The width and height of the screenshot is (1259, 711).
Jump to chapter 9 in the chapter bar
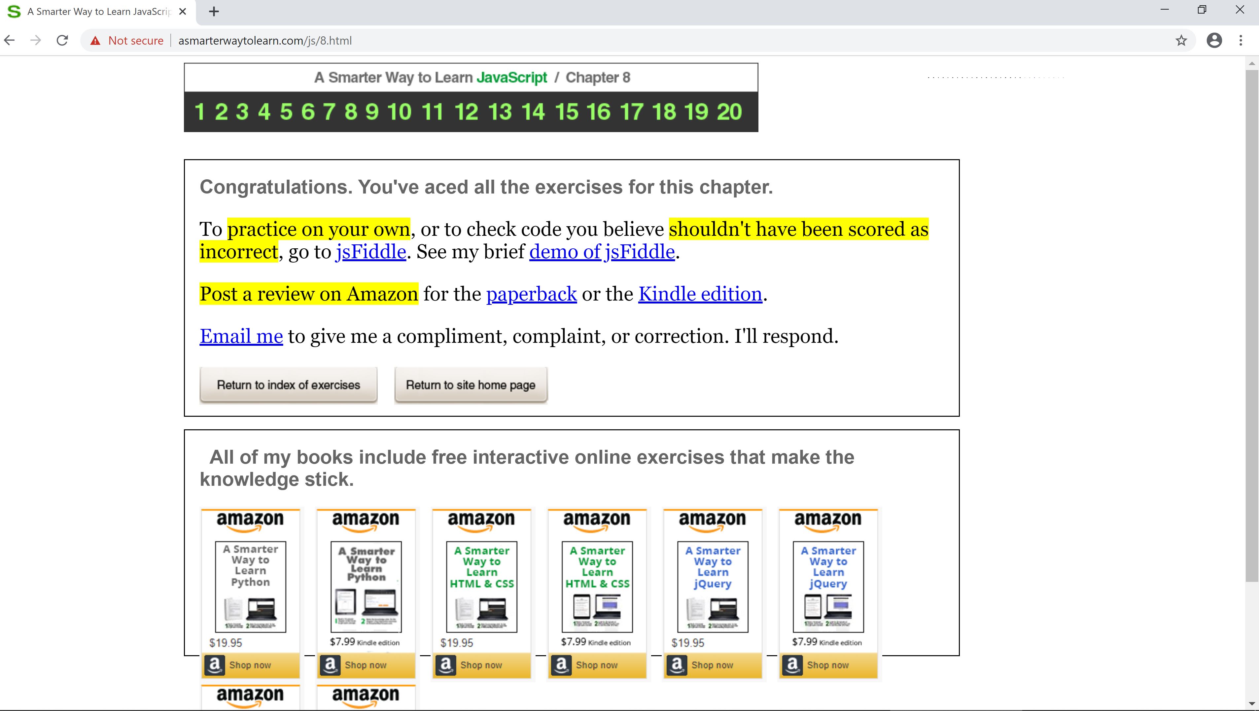tap(372, 112)
